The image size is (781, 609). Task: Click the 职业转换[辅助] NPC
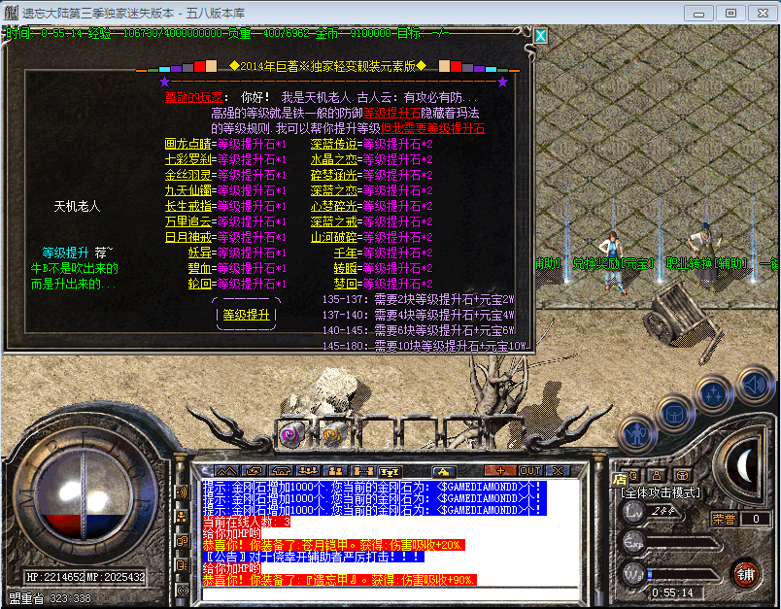pyautogui.click(x=706, y=256)
